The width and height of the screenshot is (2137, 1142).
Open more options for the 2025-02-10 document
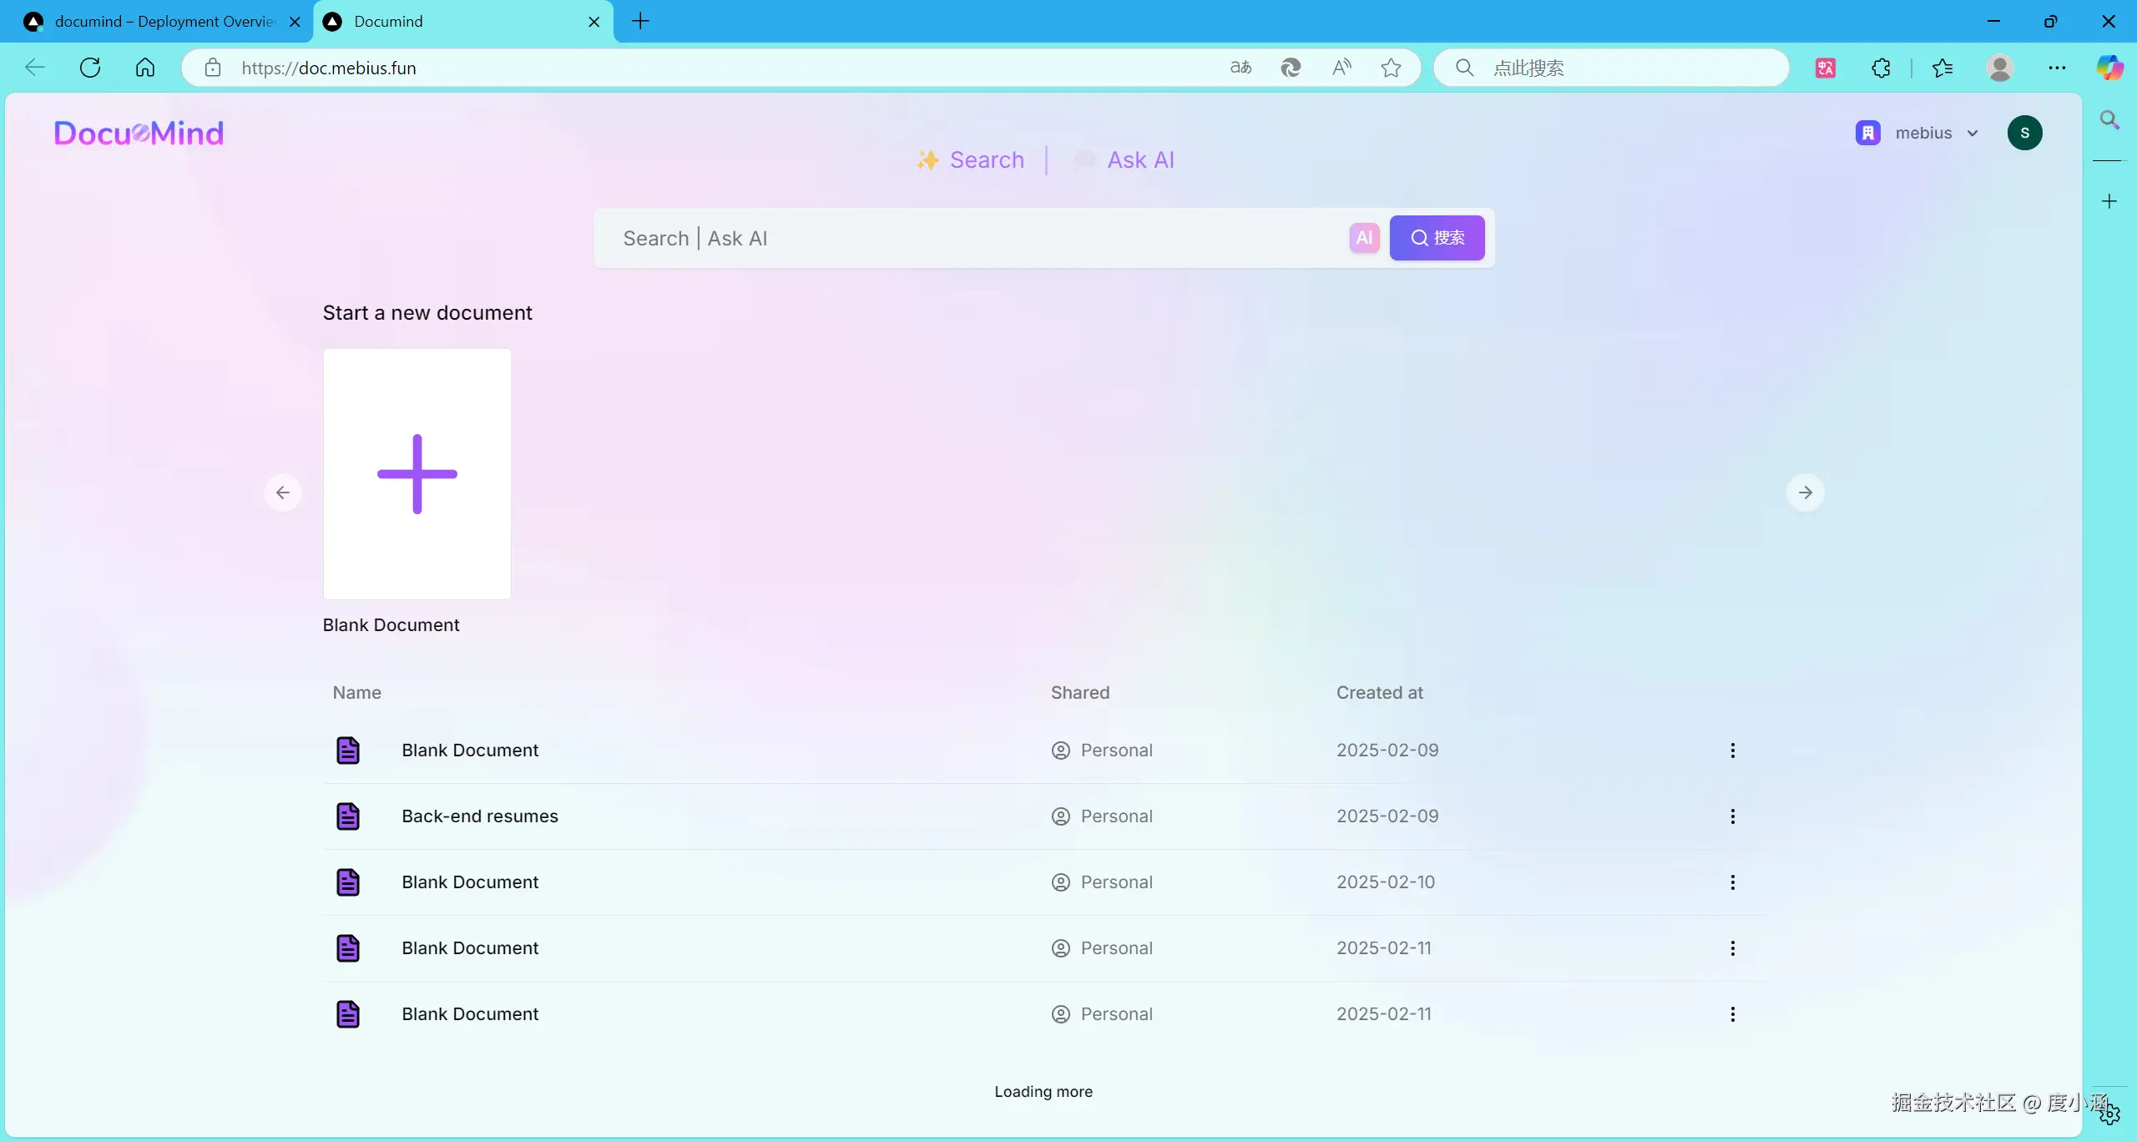[x=1733, y=882]
